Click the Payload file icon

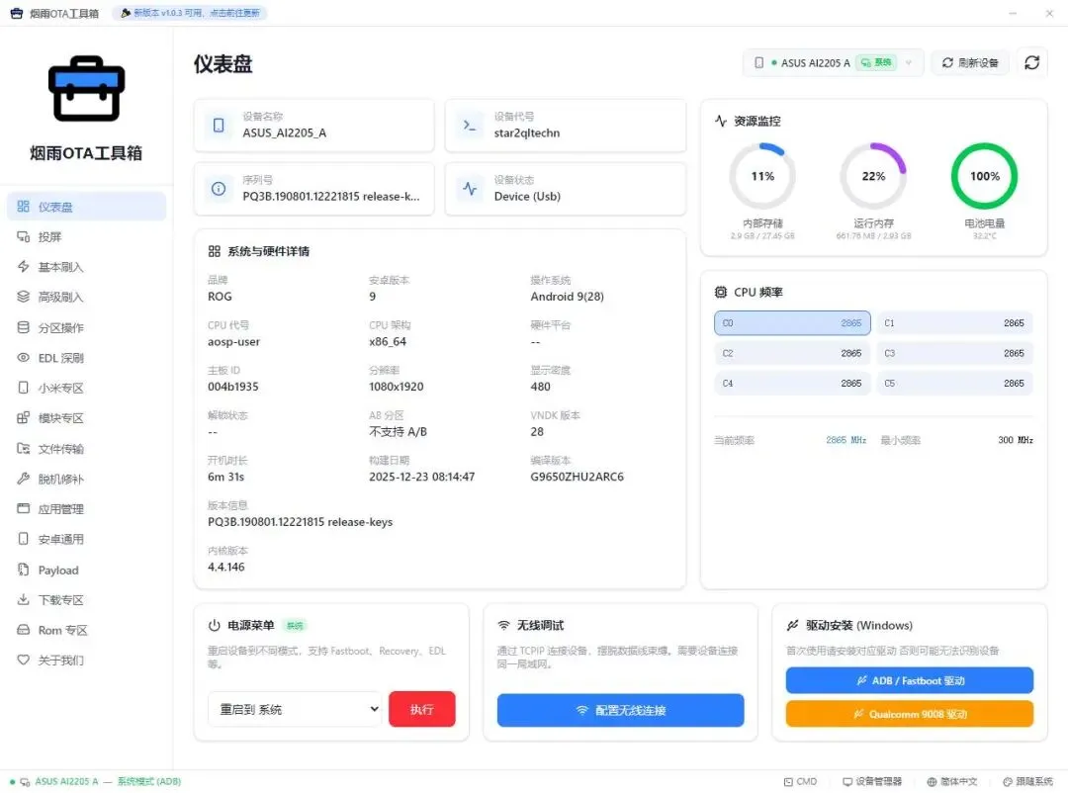click(23, 570)
